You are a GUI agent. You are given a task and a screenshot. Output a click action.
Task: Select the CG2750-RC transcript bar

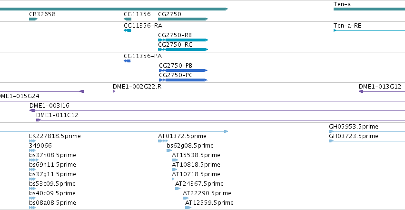coord(183,50)
